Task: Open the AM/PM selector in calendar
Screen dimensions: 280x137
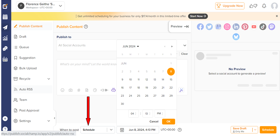Action: (x=160, y=113)
